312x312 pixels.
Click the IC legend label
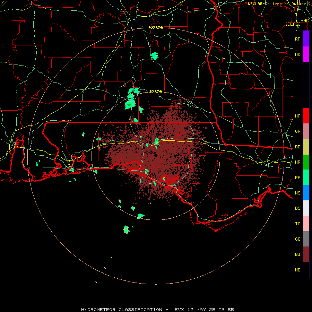click(297, 224)
